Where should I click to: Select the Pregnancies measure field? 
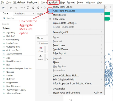click(x=12, y=83)
